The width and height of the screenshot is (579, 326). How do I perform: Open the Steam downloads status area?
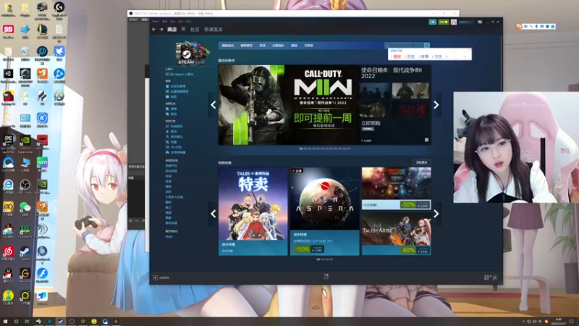326,277
